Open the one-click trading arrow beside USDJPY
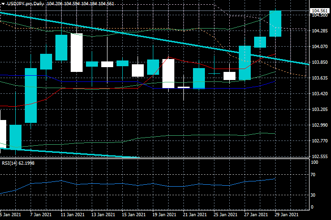The height and width of the screenshot is (220, 331). click(3, 4)
